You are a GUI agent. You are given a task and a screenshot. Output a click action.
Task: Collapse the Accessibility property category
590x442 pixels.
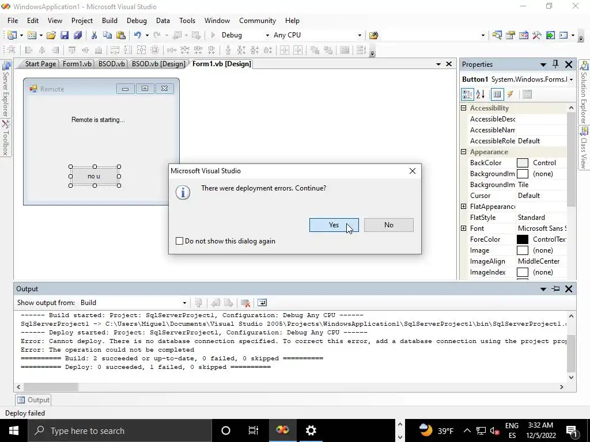click(464, 108)
